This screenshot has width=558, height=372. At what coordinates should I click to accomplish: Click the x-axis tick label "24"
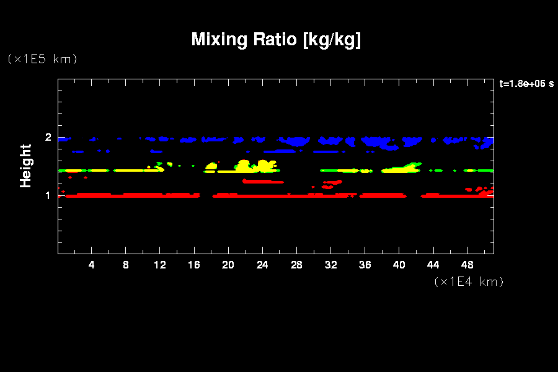pos(262,265)
